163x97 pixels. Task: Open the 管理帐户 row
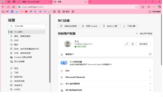(x=106, y=54)
